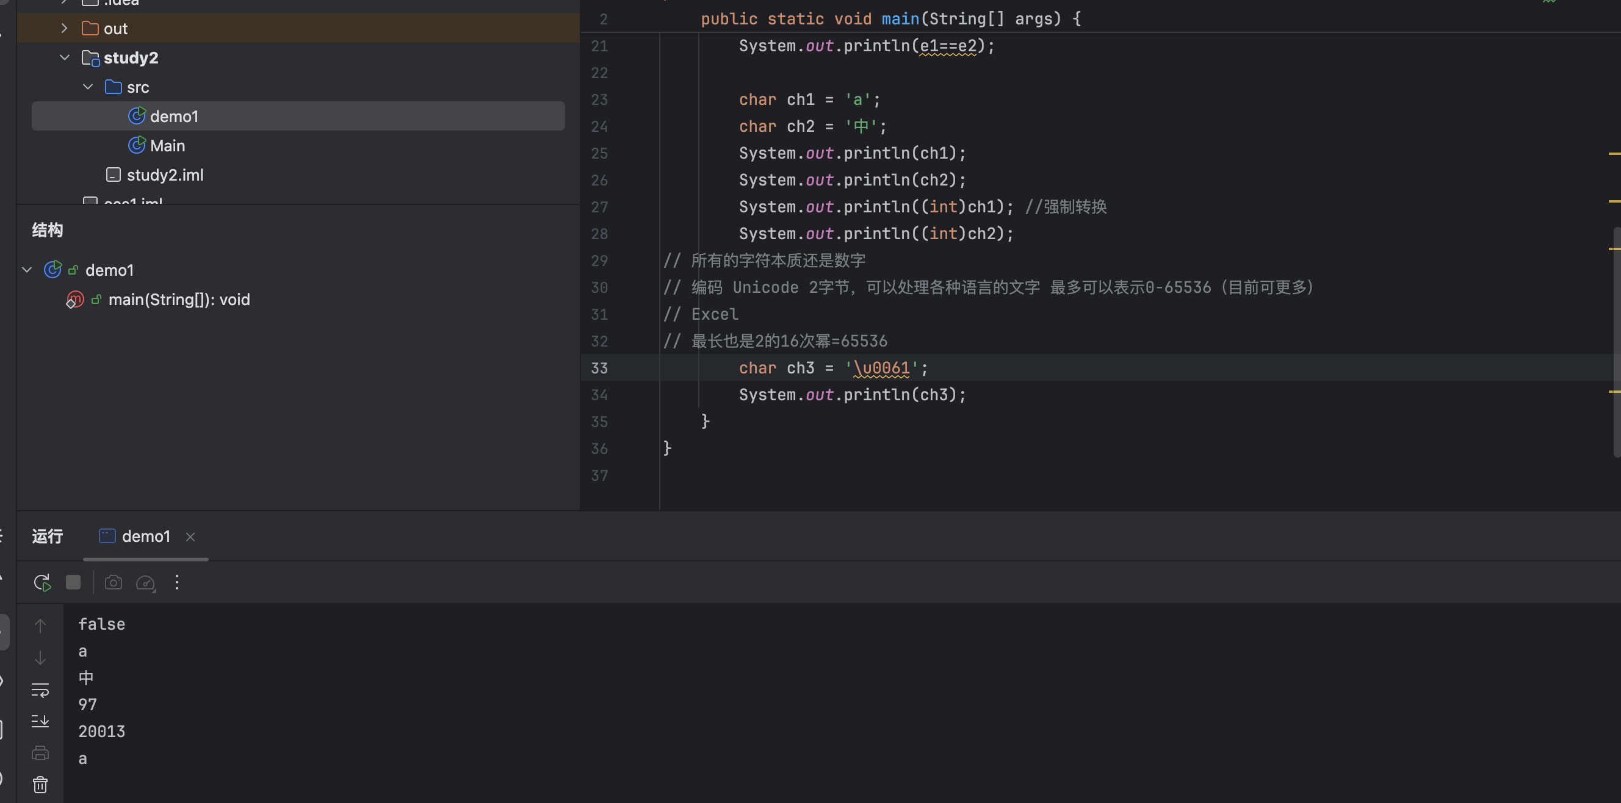Viewport: 1621px width, 803px height.
Task: Switch to the demo1 run tab
Action: pos(145,536)
